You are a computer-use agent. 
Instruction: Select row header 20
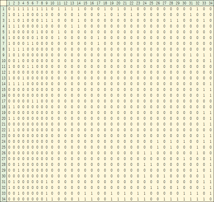(x=3, y=118)
